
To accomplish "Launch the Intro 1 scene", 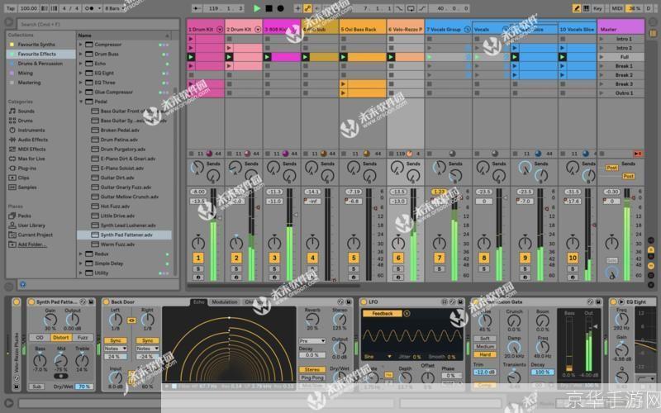I will tap(602, 39).
